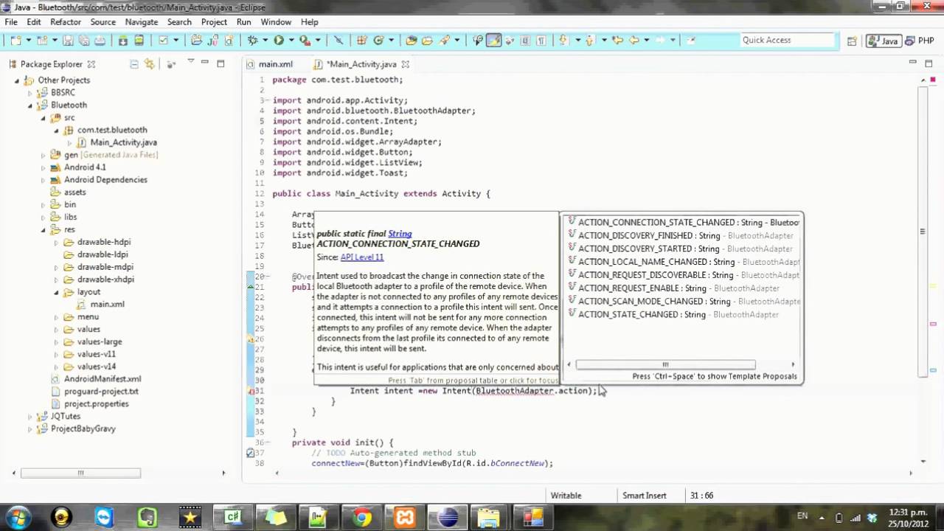Click the New file toolbar icon
The height and width of the screenshot is (531, 944).
(15, 41)
